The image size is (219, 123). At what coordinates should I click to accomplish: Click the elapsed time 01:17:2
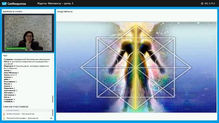click(210, 3)
